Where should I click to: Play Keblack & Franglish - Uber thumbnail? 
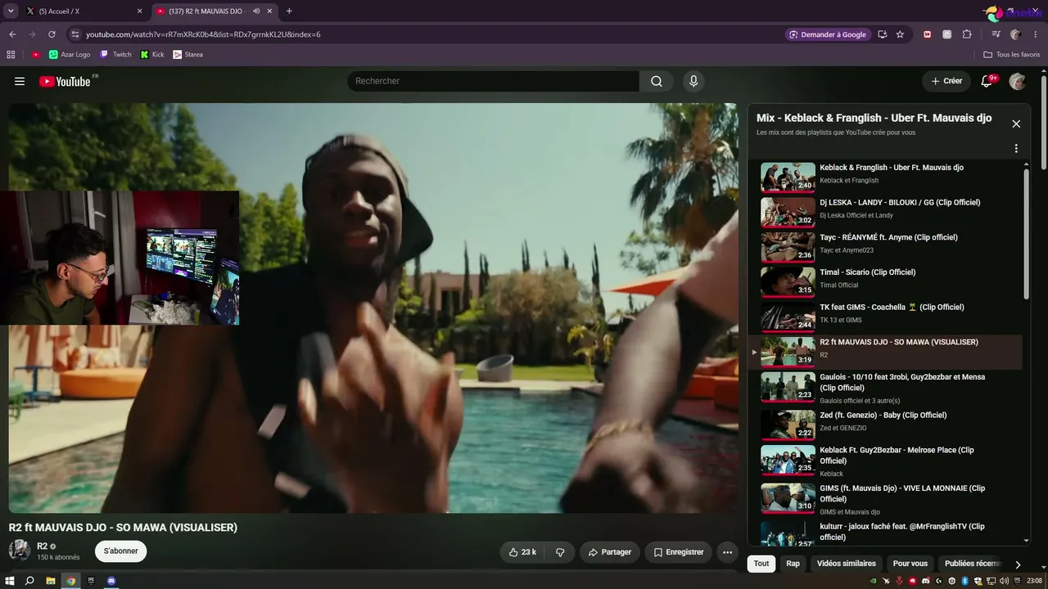788,177
